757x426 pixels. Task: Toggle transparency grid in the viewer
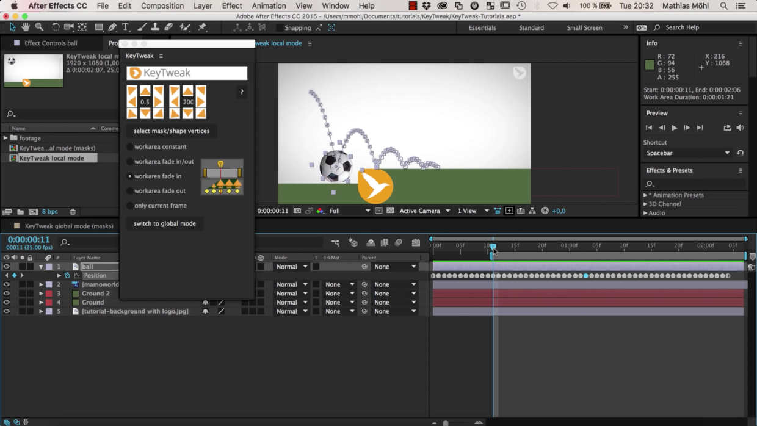(x=391, y=211)
